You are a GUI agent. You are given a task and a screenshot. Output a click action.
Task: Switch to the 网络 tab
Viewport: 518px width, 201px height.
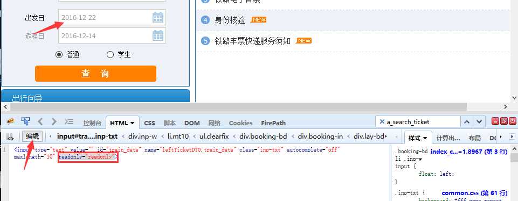(215, 123)
